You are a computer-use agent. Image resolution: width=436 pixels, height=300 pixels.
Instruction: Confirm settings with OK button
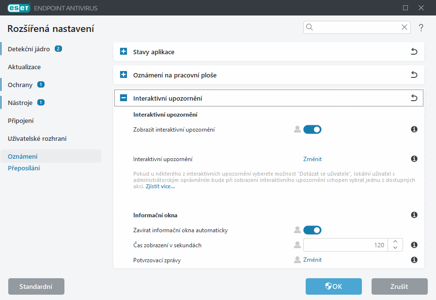pyautogui.click(x=334, y=286)
